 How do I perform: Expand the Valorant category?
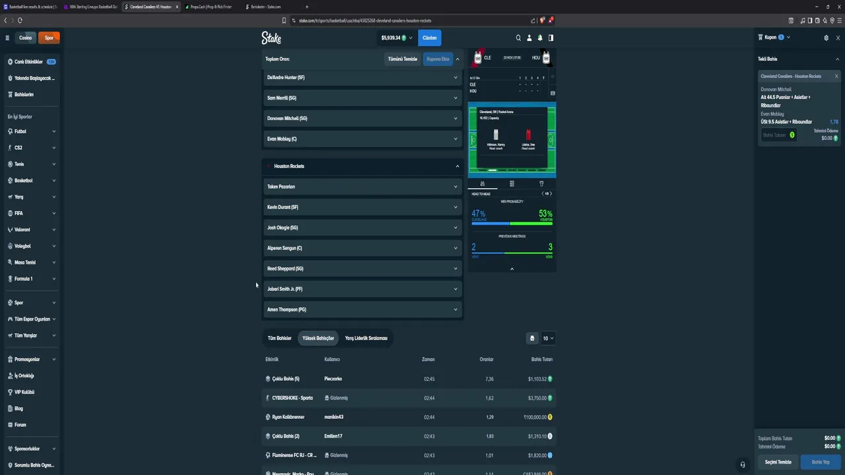coord(32,230)
